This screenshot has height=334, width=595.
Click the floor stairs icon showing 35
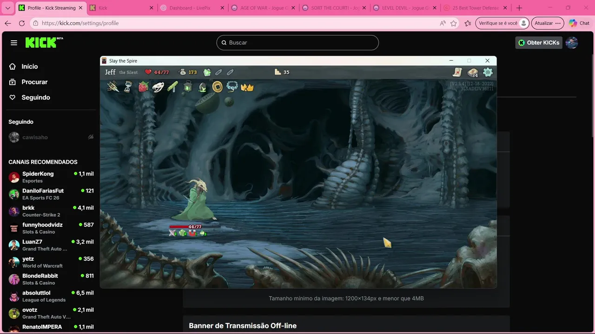tap(278, 72)
